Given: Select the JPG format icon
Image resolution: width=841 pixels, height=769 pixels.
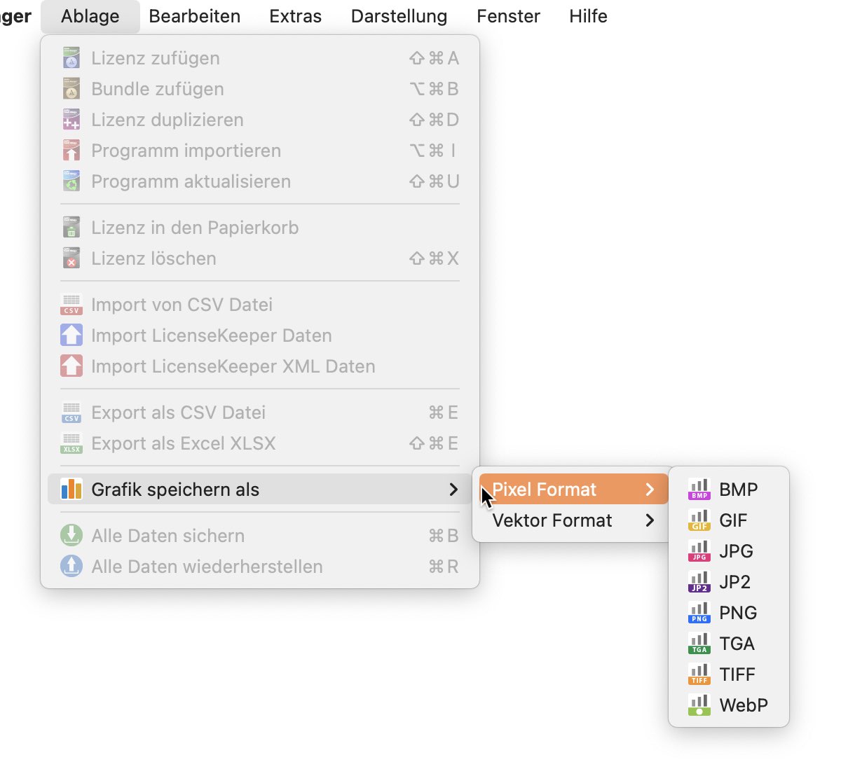Looking at the screenshot, I should [x=699, y=551].
